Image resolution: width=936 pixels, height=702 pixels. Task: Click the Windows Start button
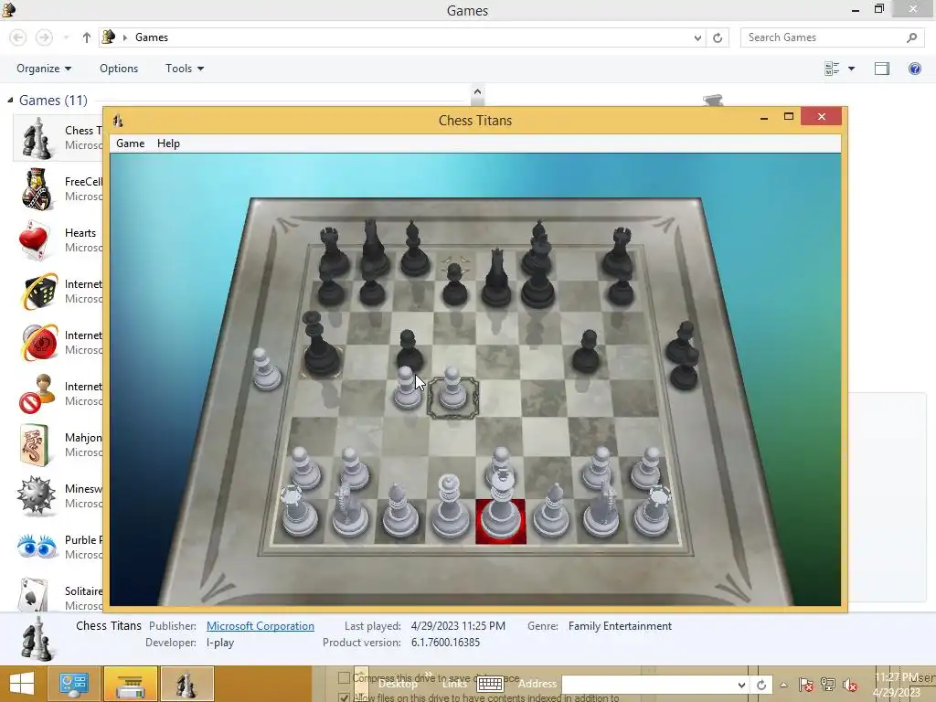click(x=22, y=684)
